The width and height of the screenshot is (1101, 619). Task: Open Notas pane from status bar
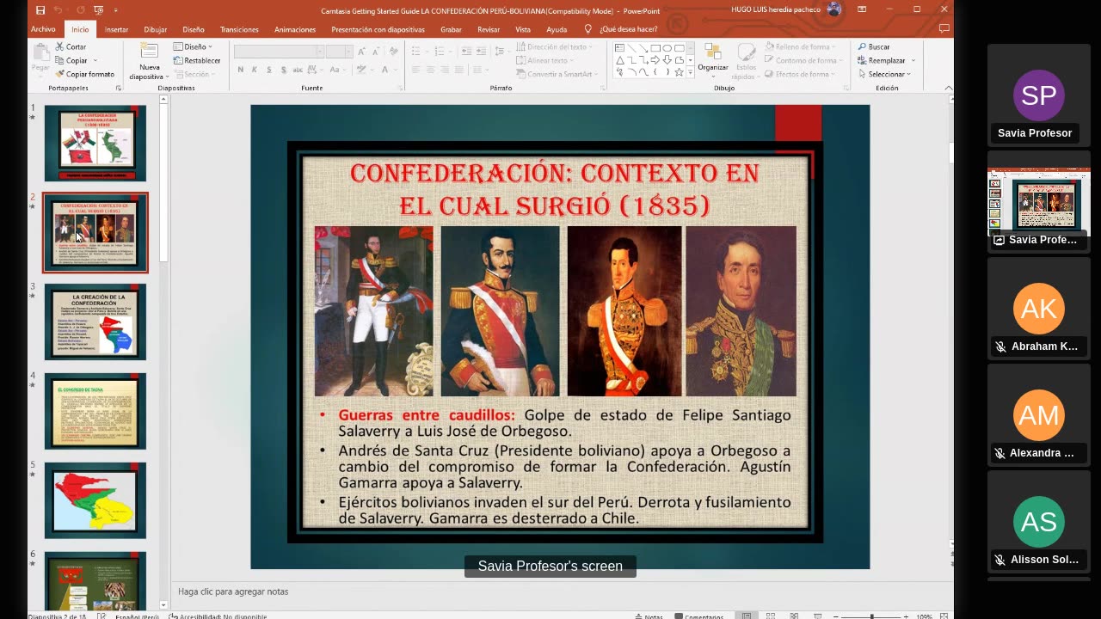pyautogui.click(x=649, y=616)
